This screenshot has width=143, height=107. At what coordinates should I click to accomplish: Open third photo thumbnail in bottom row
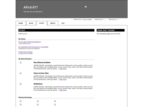pyautogui.click(x=55, y=105)
